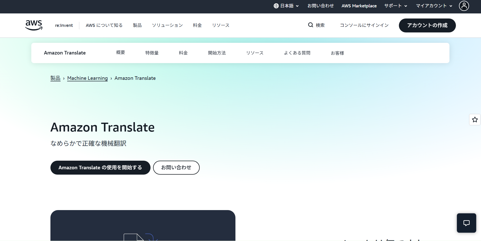
Task: Bookmark this page with the star icon
Action: point(475,119)
